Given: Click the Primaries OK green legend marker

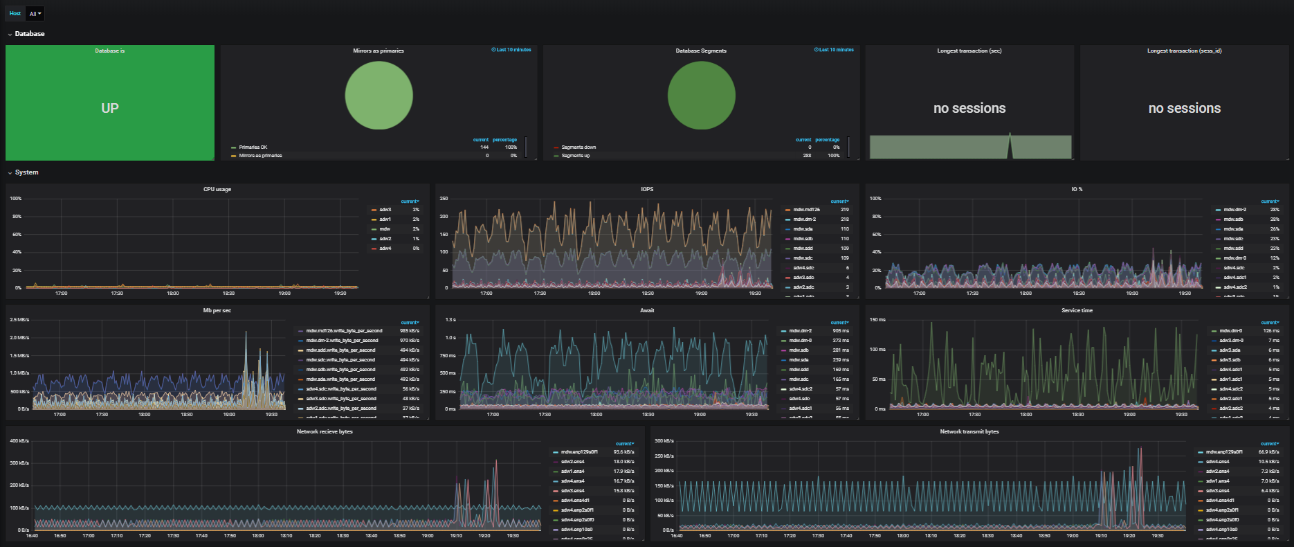Looking at the screenshot, I should pos(233,147).
